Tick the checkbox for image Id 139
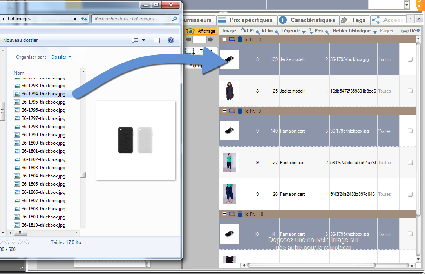 [410, 59]
